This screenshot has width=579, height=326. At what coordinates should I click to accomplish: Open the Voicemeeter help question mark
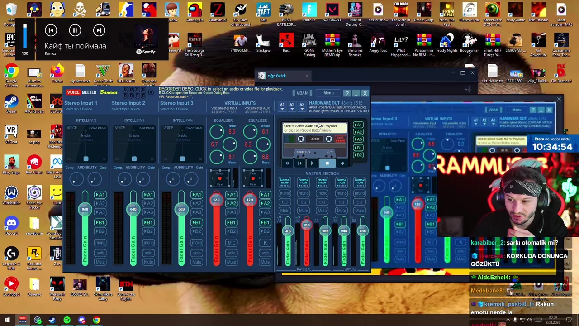tap(347, 93)
